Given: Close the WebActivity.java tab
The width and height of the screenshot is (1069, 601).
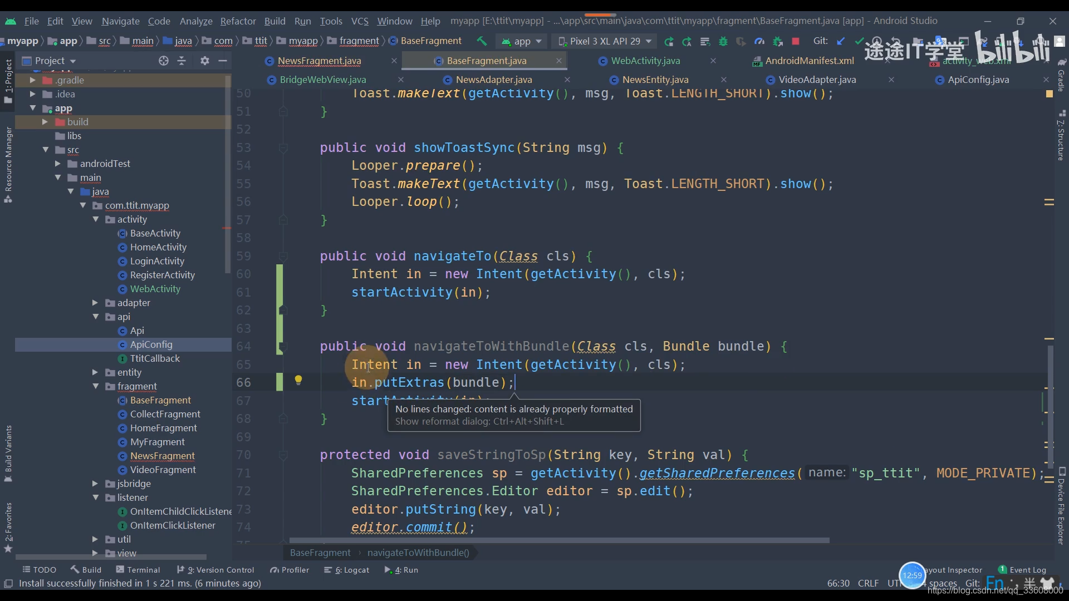Looking at the screenshot, I should tap(713, 61).
